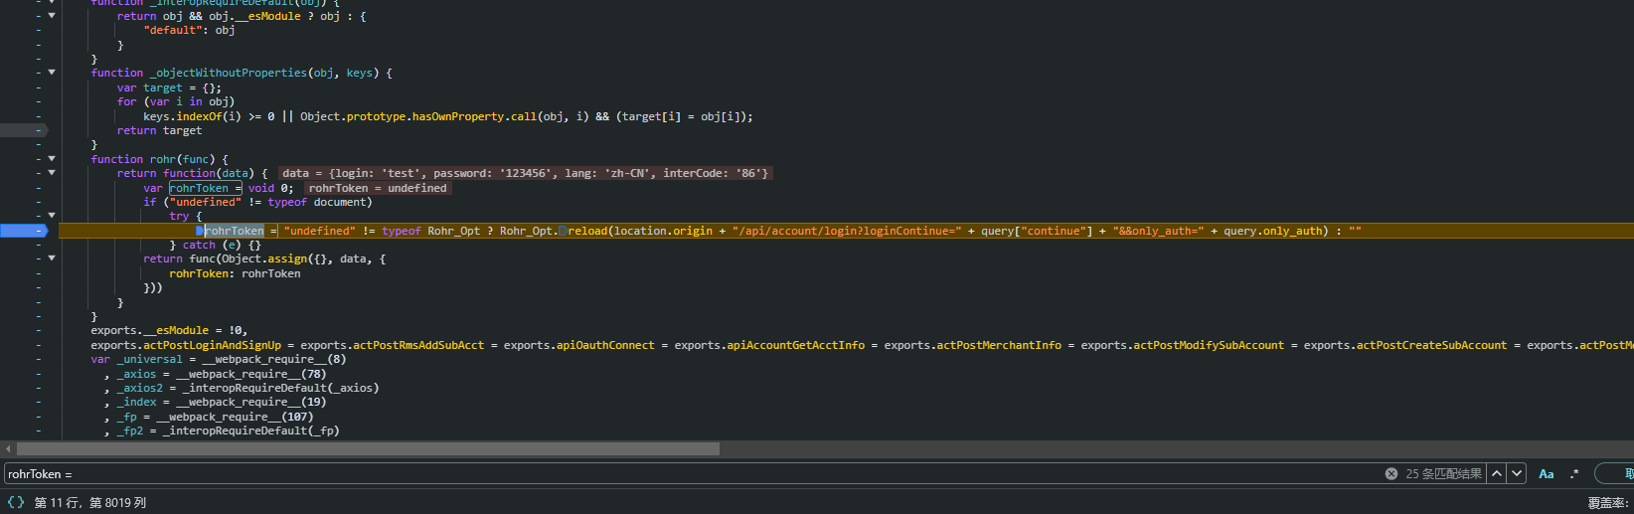Viewport: 1634px width, 514px height.
Task: Click the 'catch (e) {}' line
Action: click(215, 245)
